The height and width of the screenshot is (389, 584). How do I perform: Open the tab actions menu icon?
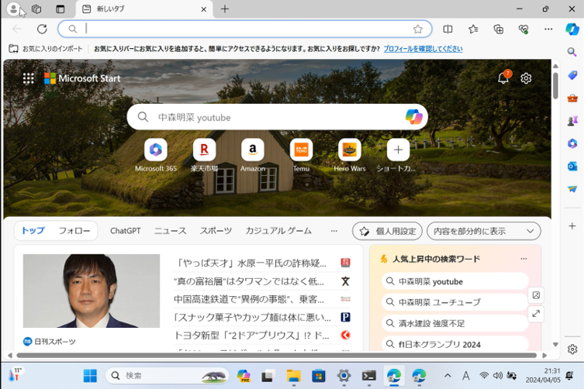click(60, 9)
